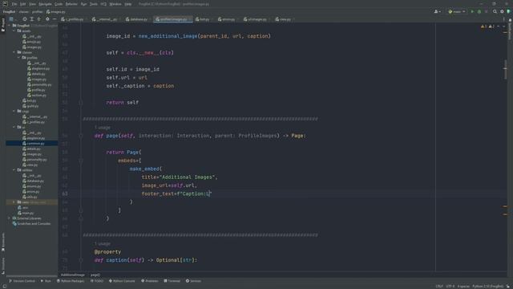513x289 pixels.
Task: Click the editor vertical scrollbar thumb
Action: pyautogui.click(x=506, y=69)
